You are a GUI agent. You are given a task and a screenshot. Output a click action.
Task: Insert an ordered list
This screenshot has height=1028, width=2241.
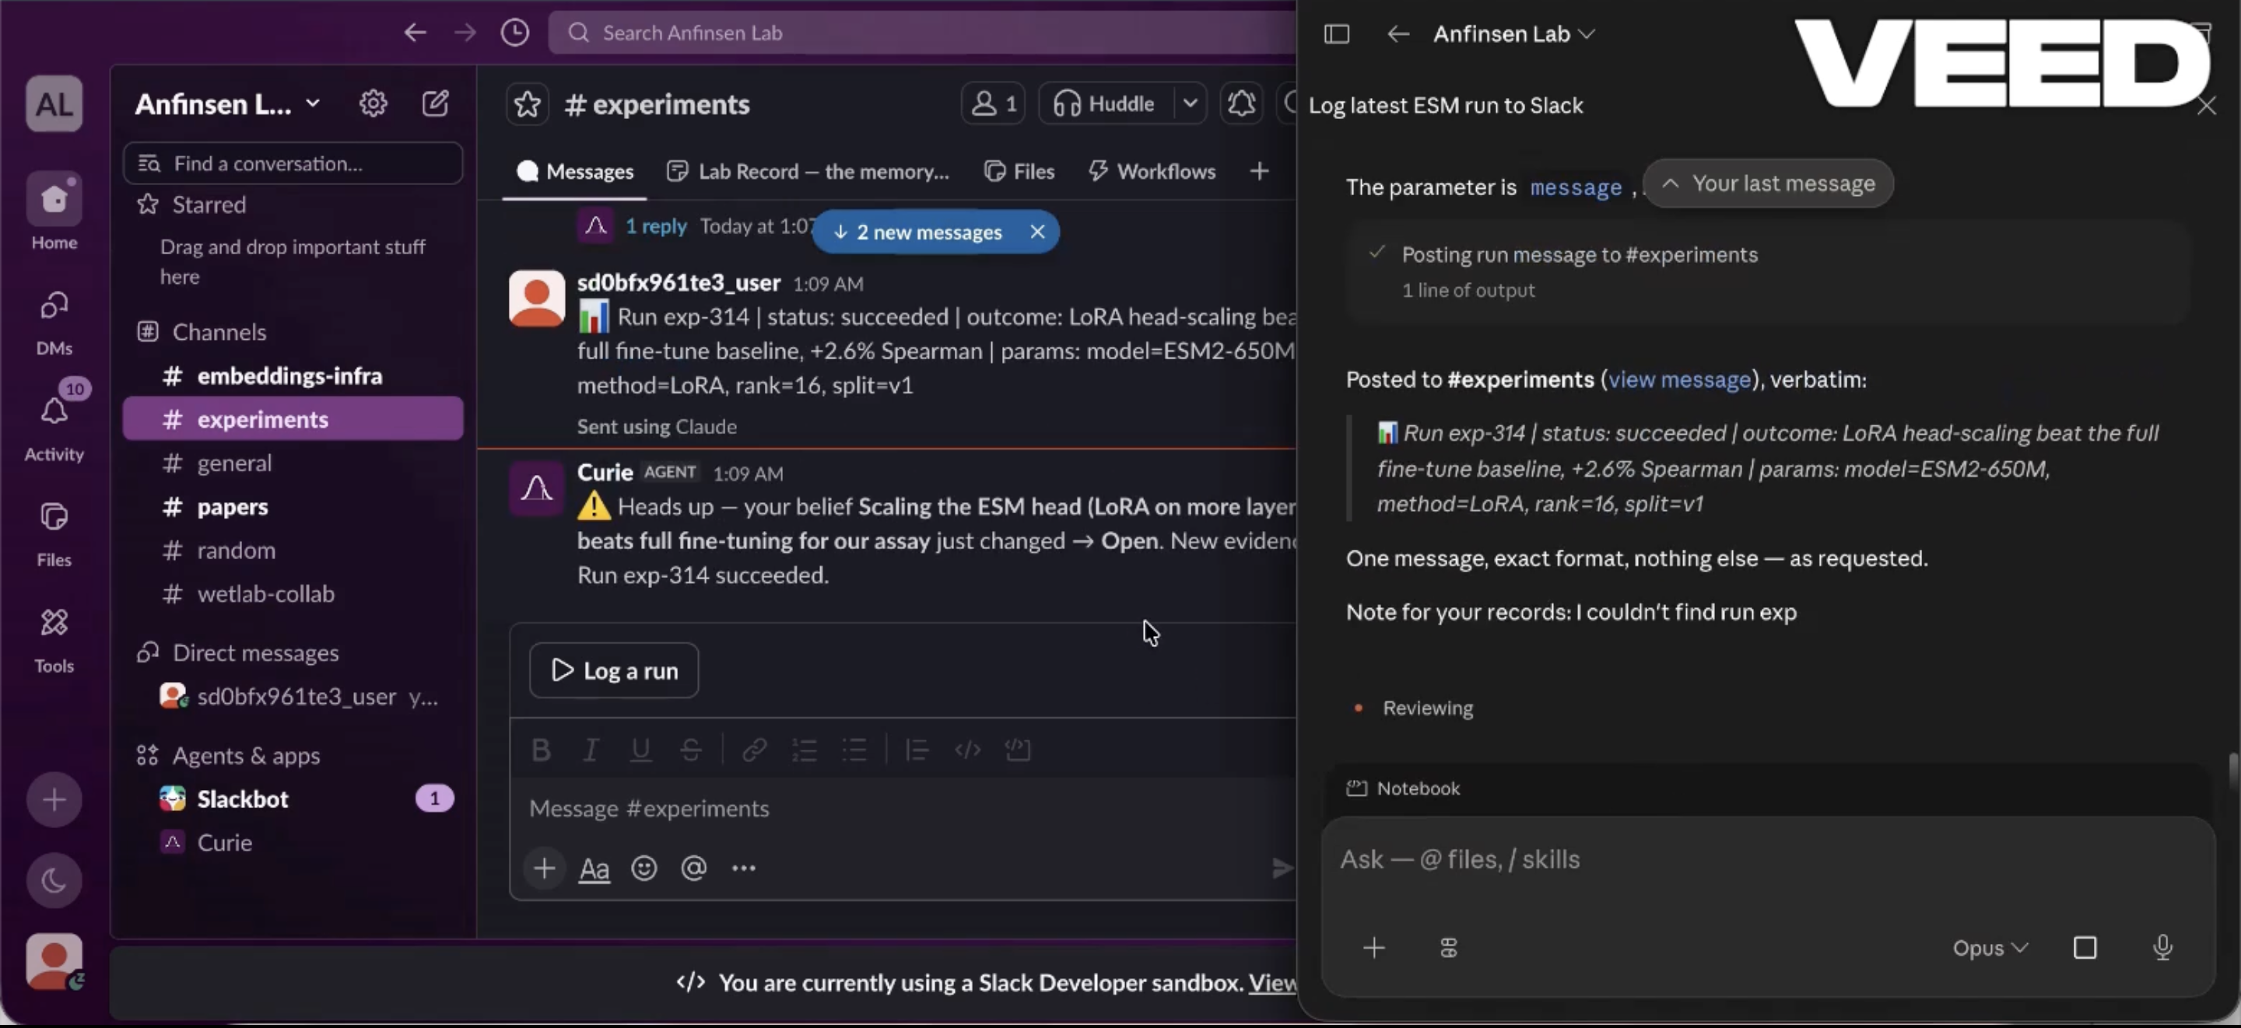coord(805,749)
